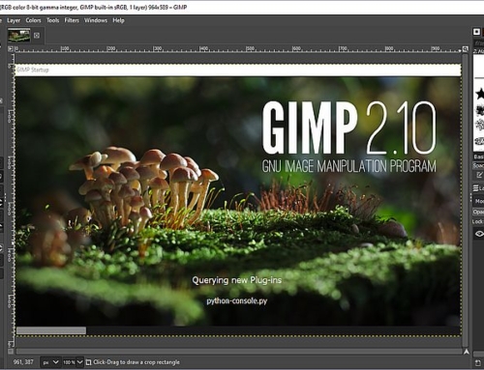Click the crop rectangle hint in status bar

[x=136, y=362]
